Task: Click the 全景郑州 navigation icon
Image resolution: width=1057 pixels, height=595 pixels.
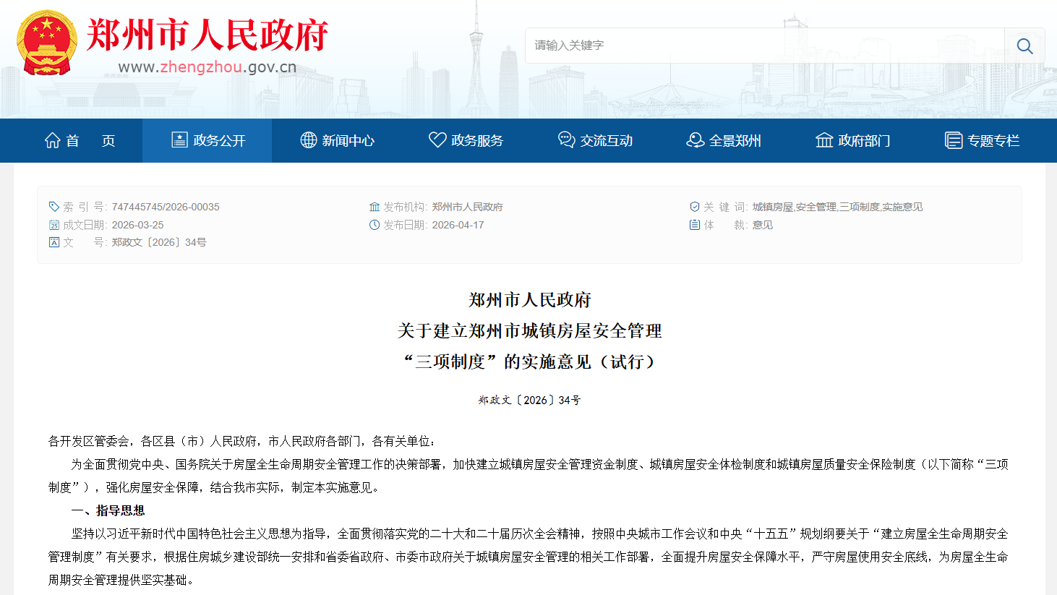Action: tap(696, 140)
